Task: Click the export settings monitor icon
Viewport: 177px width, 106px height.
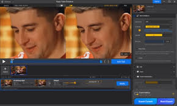Action: (x=136, y=94)
